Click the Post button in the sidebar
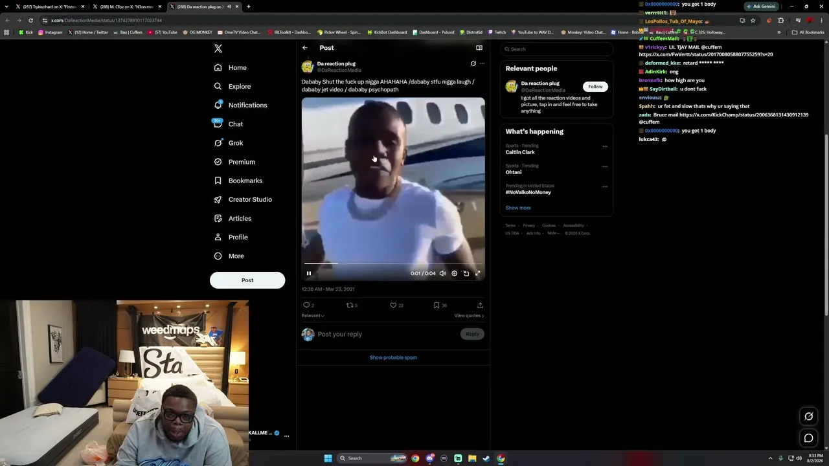829x466 pixels. click(247, 280)
